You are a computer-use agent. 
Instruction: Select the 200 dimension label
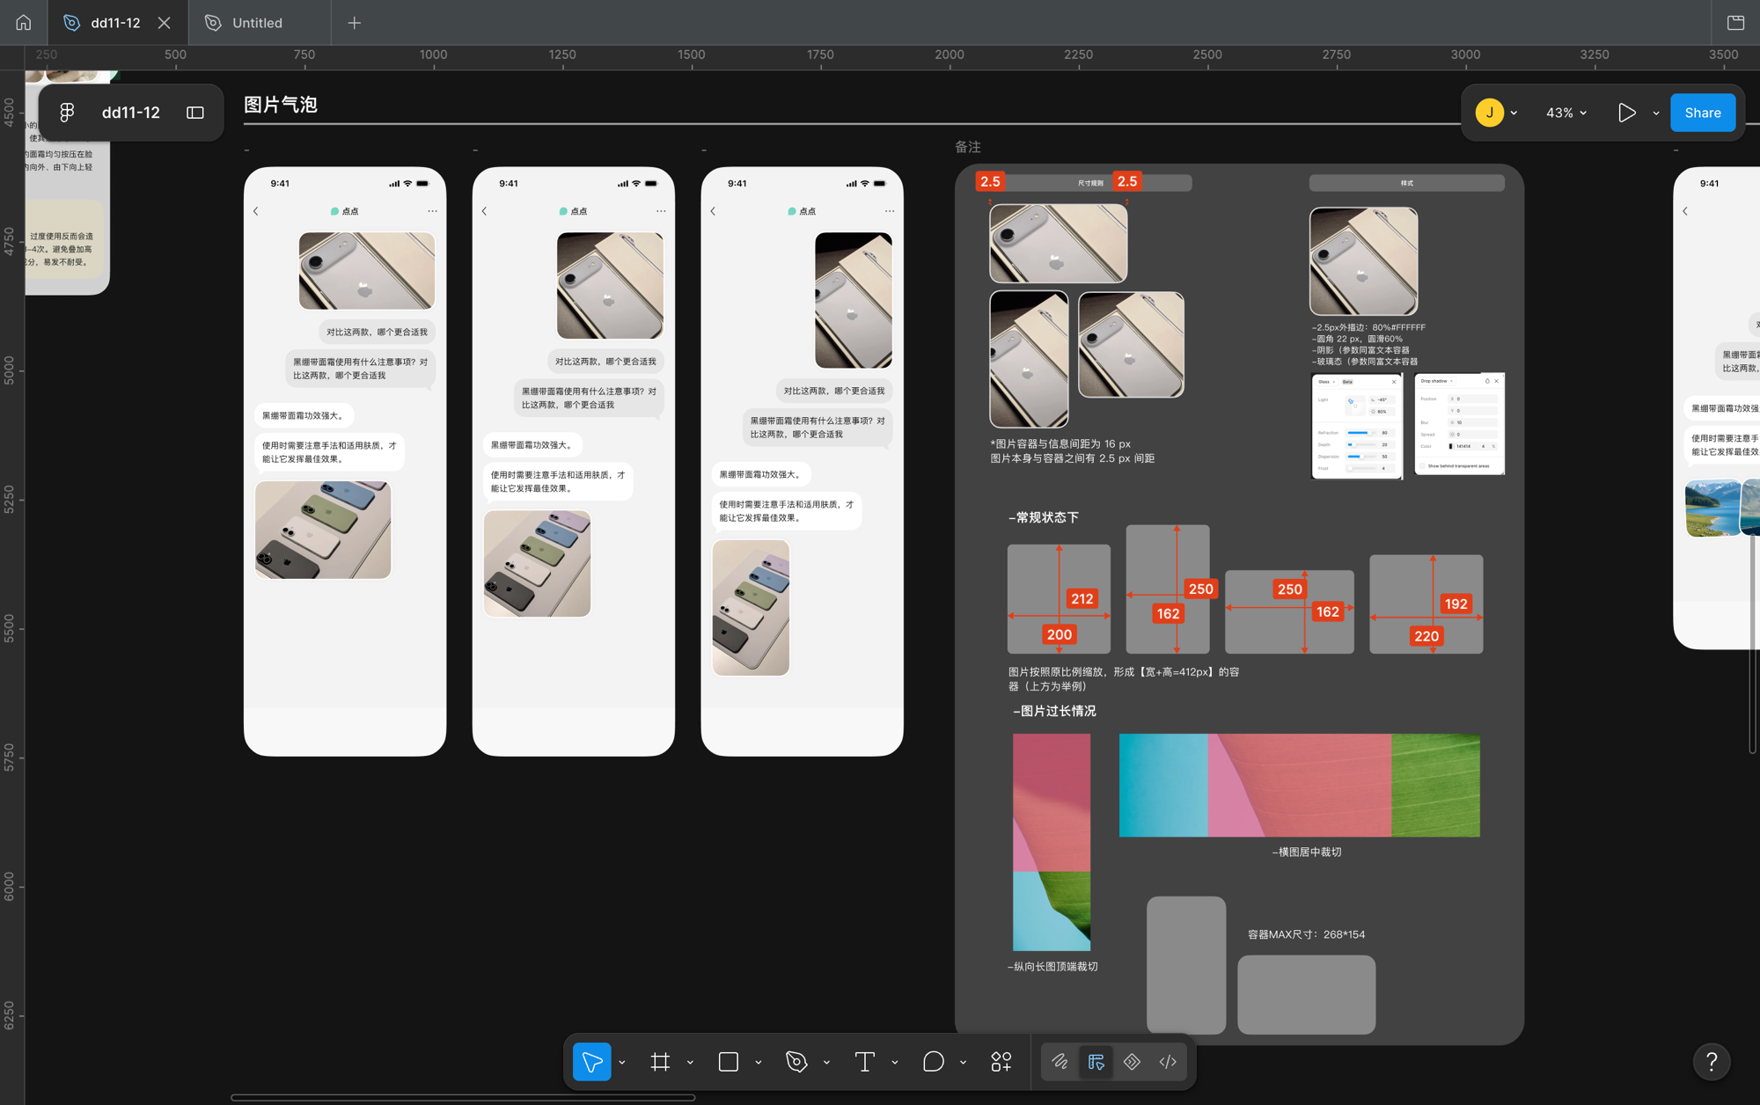[1060, 634]
